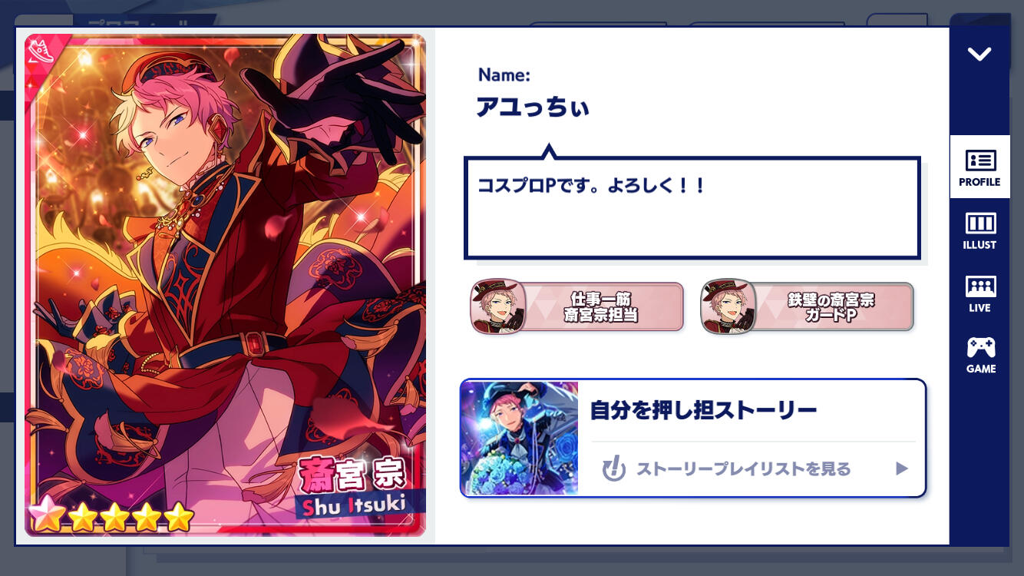The height and width of the screenshot is (576, 1024).
Task: Open the PROFILE tab
Action: [x=979, y=167]
